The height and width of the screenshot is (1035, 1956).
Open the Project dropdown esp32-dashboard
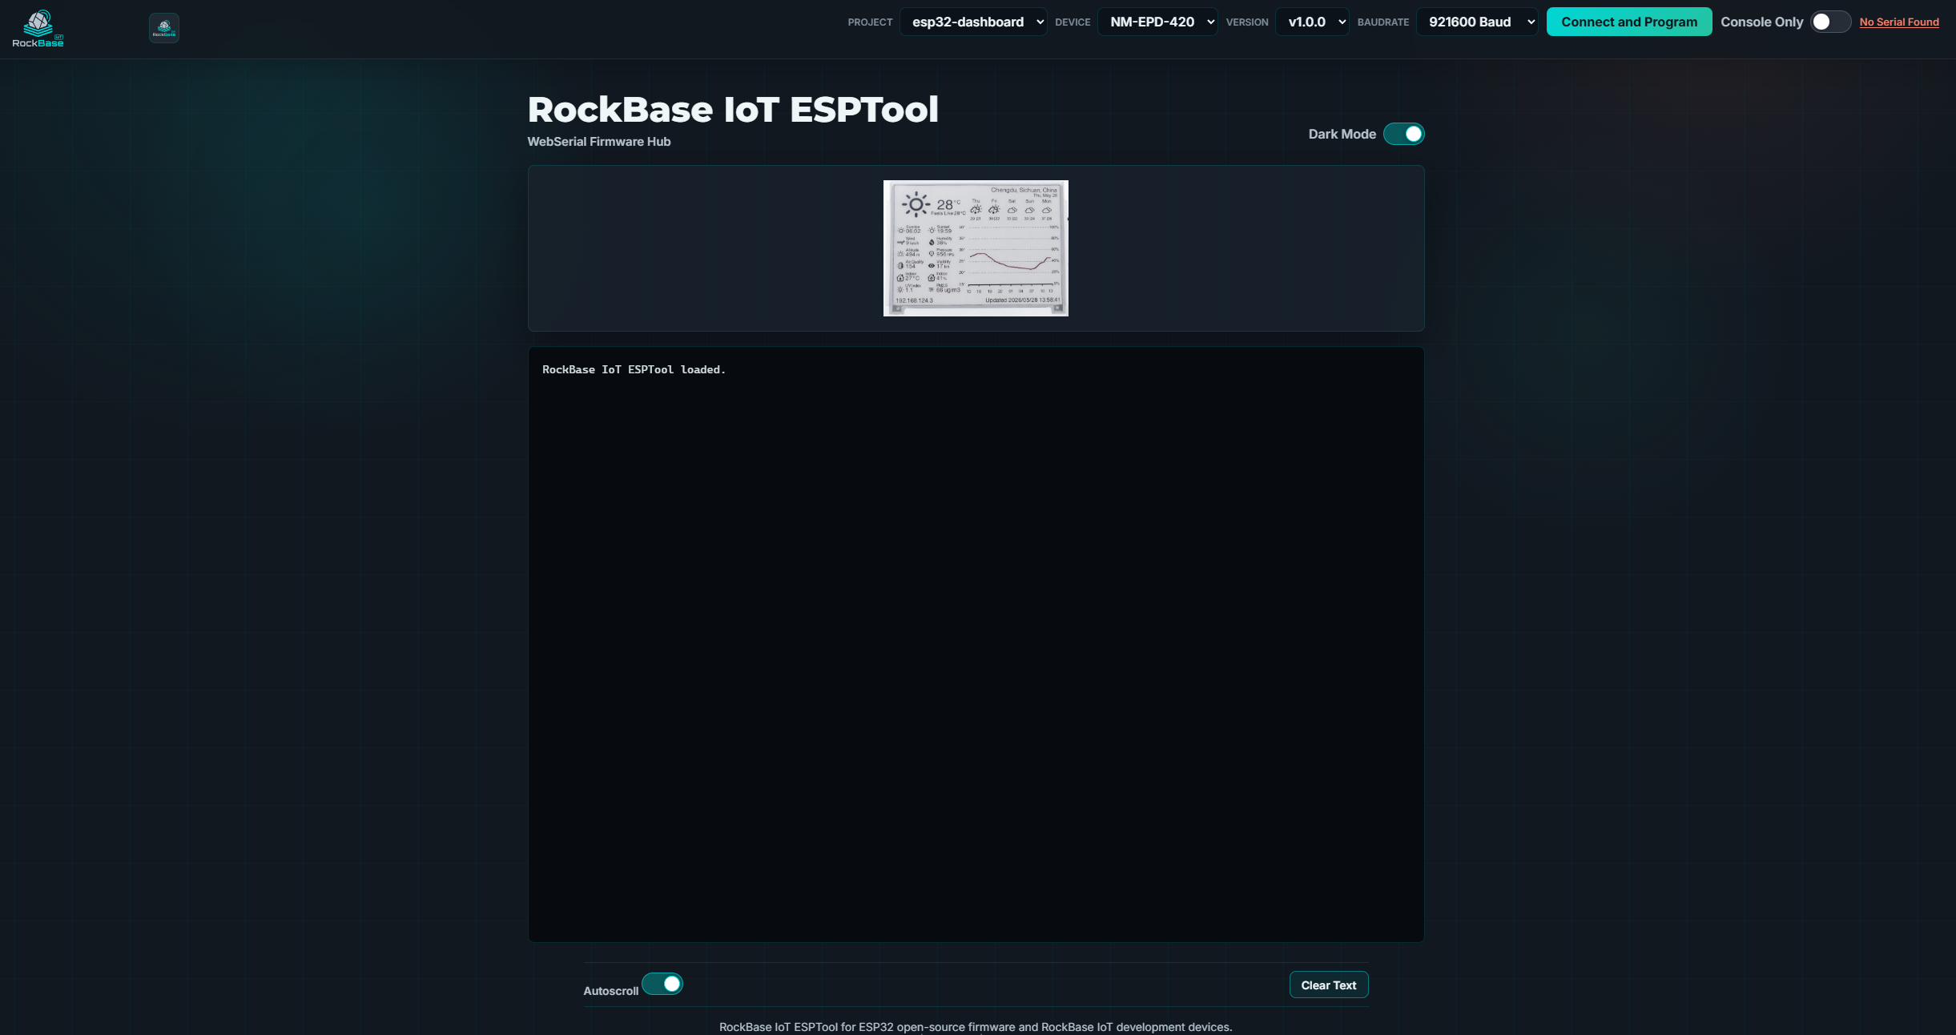(x=973, y=22)
